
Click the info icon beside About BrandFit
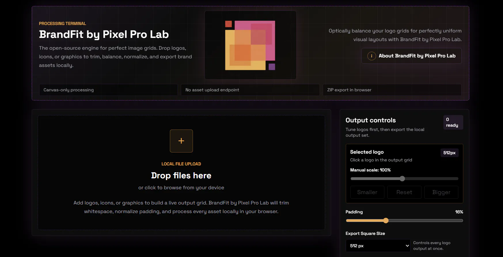tap(371, 56)
